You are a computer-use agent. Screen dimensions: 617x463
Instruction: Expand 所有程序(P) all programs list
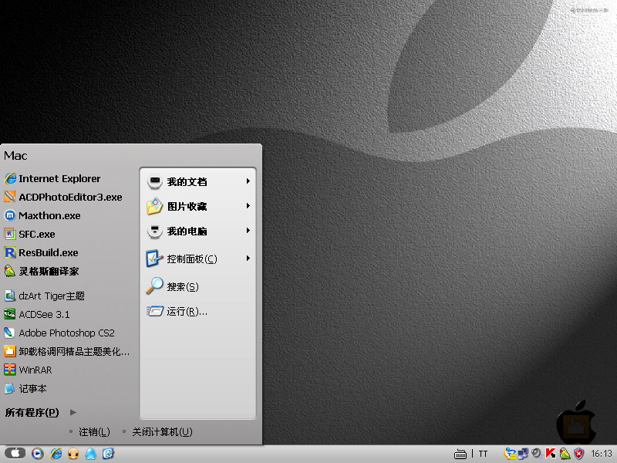click(x=41, y=413)
